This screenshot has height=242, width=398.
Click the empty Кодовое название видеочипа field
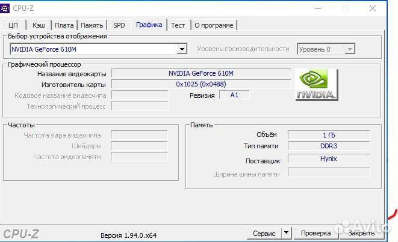[x=140, y=95]
